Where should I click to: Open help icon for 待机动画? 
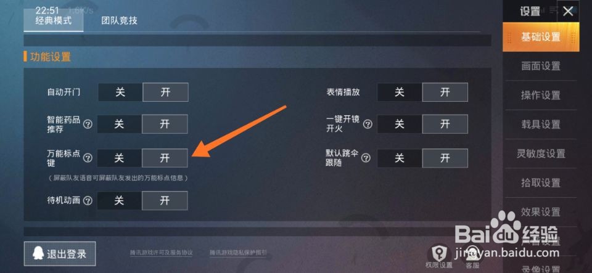88,201
